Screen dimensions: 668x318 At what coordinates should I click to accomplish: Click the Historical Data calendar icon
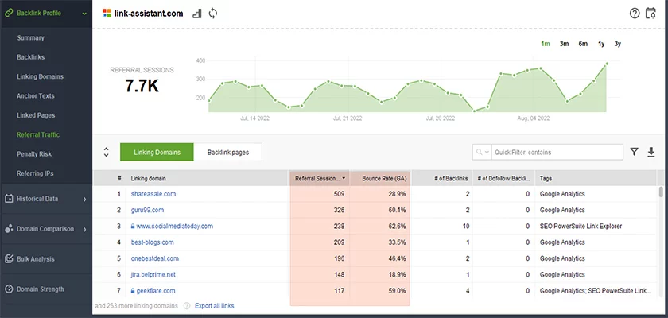[x=9, y=199]
